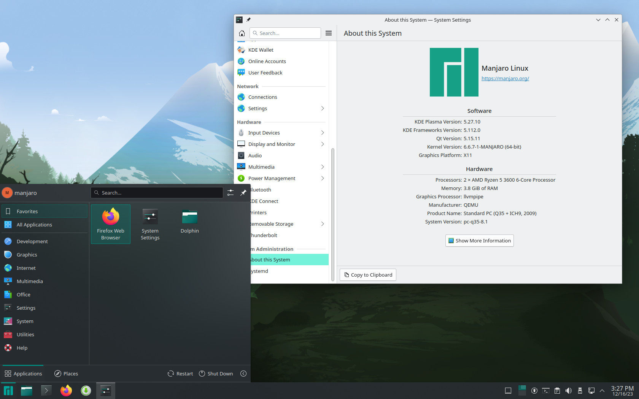
Task: Show more power options arrow in launcher
Action: tap(243, 374)
